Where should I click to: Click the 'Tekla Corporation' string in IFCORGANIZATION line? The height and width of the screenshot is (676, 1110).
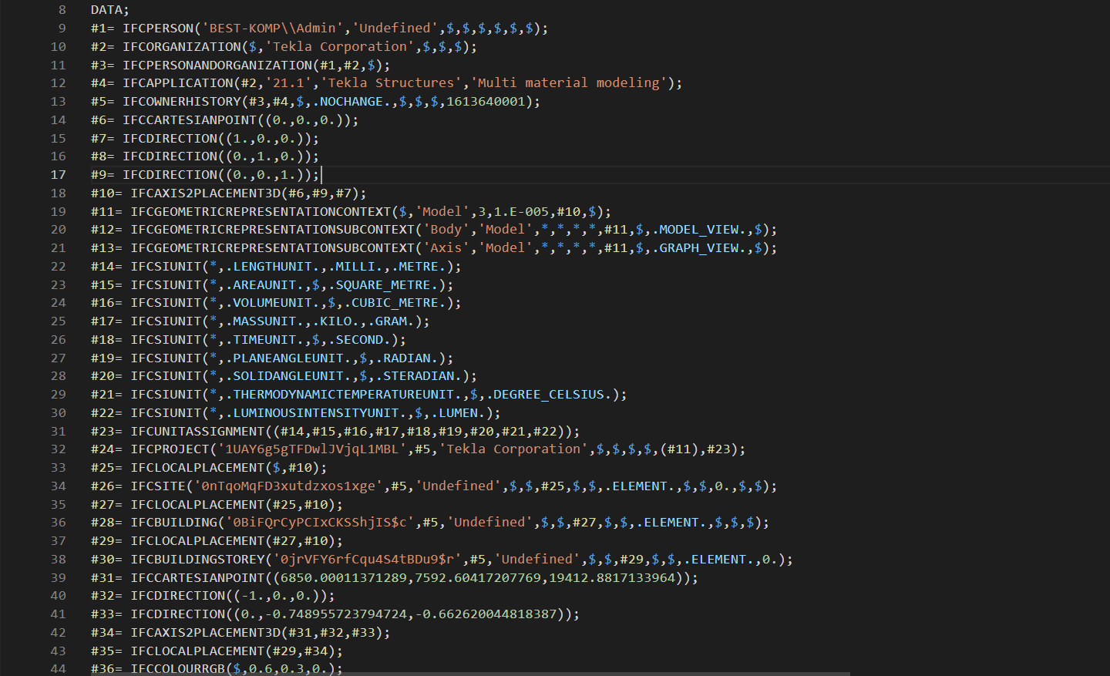(340, 47)
